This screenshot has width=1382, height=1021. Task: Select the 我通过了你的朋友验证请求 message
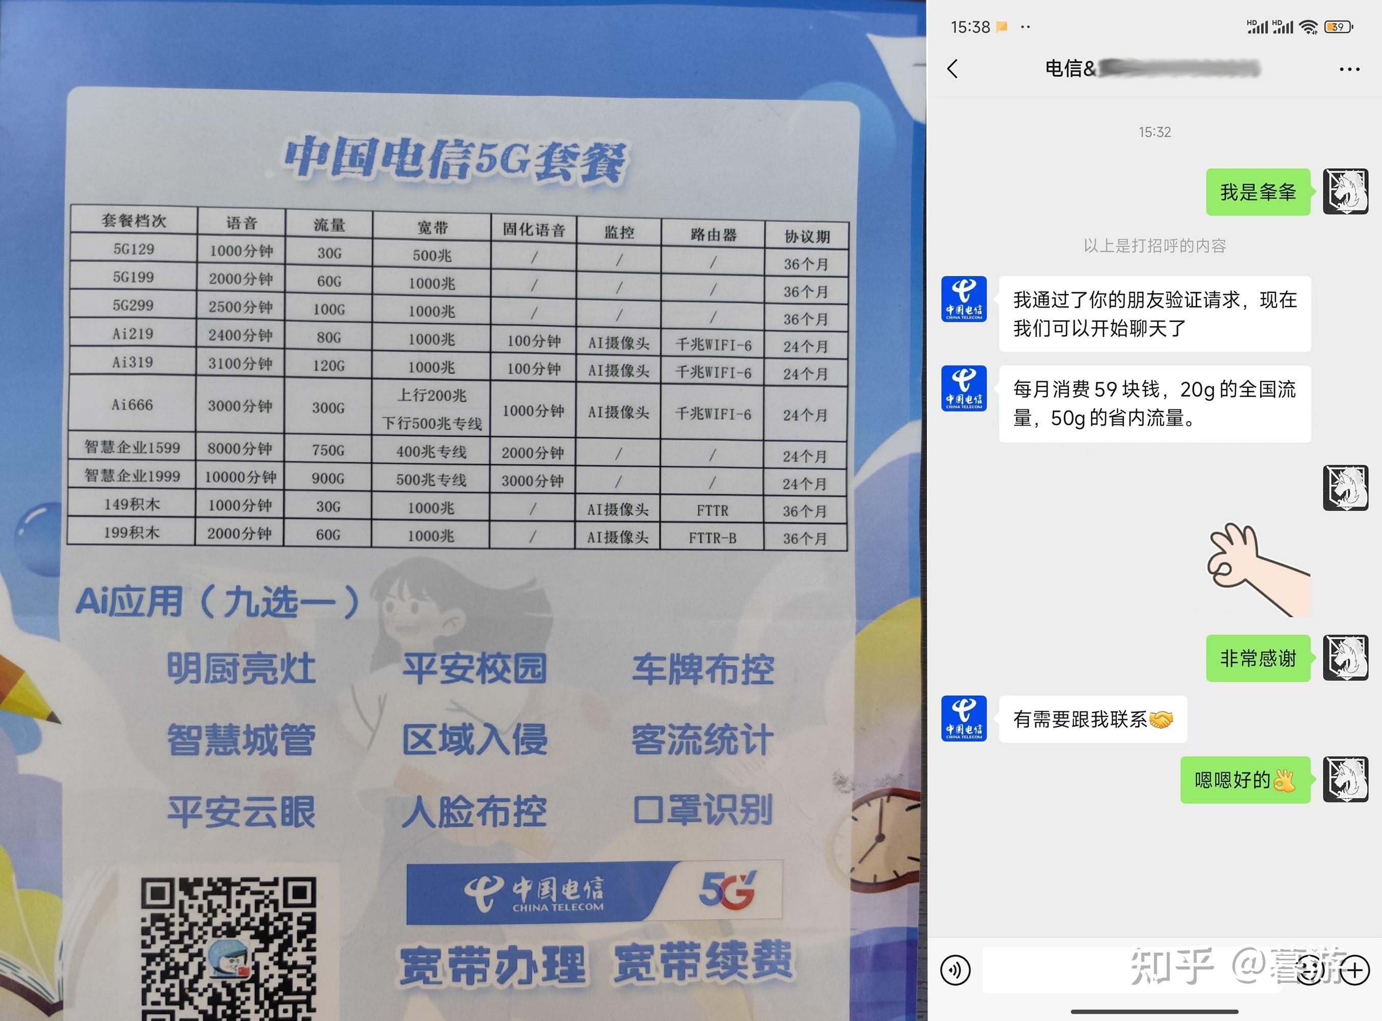click(1154, 314)
